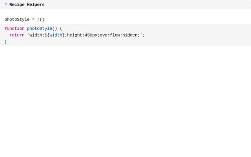Click the blue hash symbol before Recipe Helpers
The width and height of the screenshot is (251, 157).
(x=5, y=5)
